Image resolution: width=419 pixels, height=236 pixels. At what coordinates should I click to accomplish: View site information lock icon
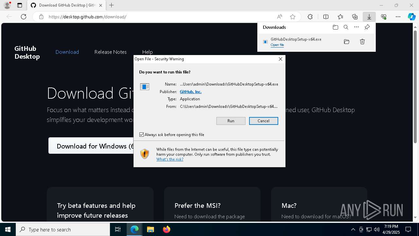41,17
